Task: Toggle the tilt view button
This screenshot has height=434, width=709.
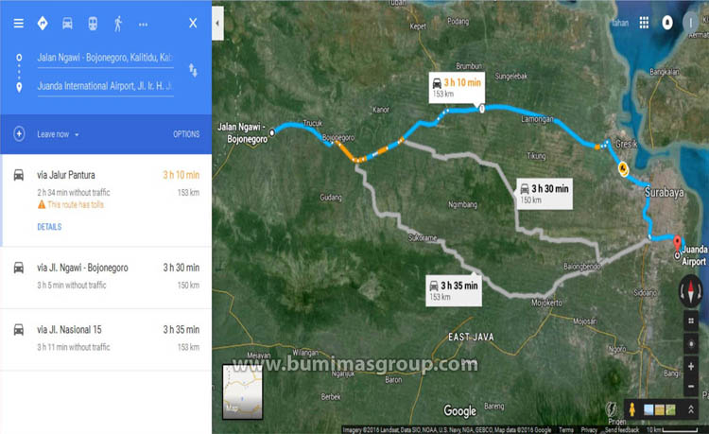Action: click(691, 321)
